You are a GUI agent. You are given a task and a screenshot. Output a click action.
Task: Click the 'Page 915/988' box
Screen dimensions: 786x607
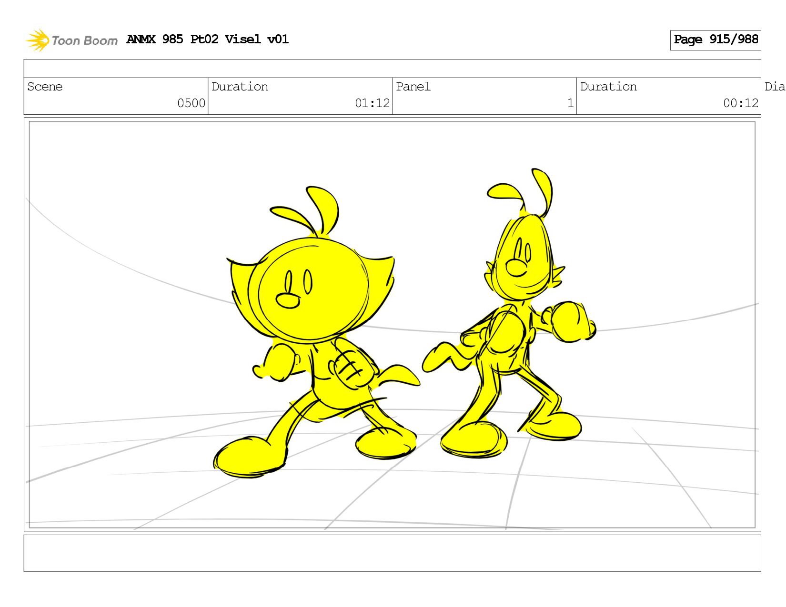pyautogui.click(x=715, y=40)
